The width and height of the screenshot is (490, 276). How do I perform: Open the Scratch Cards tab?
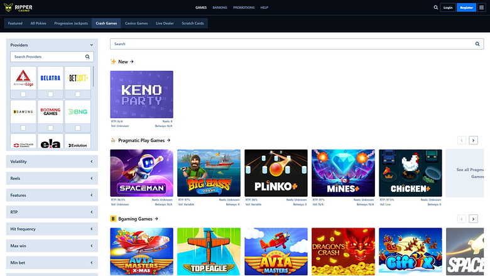(193, 23)
